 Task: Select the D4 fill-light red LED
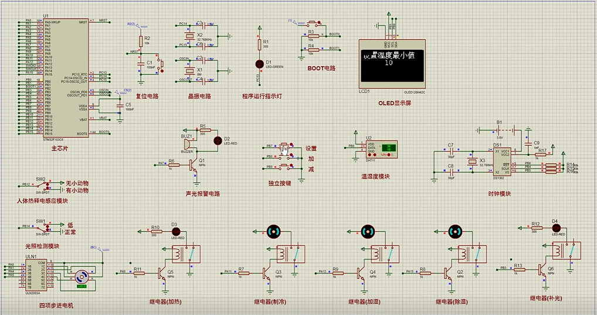(x=557, y=228)
